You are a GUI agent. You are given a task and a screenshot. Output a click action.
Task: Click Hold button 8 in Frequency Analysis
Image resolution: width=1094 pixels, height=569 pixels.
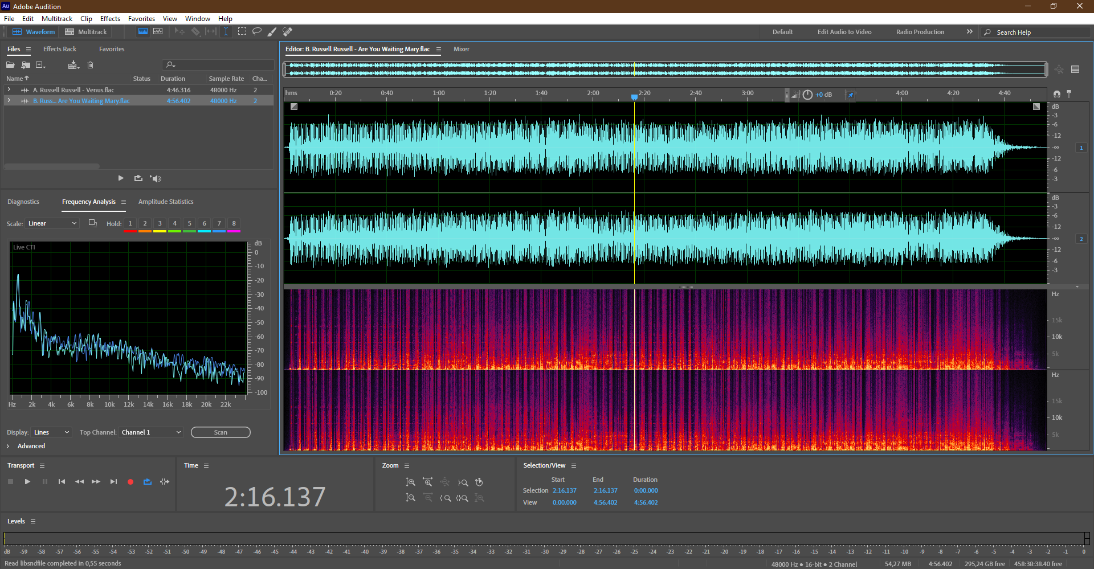(234, 223)
